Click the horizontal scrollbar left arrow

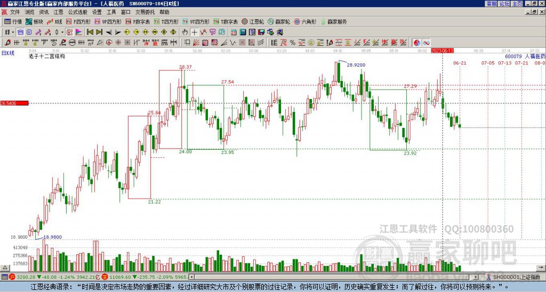click(x=191, y=277)
